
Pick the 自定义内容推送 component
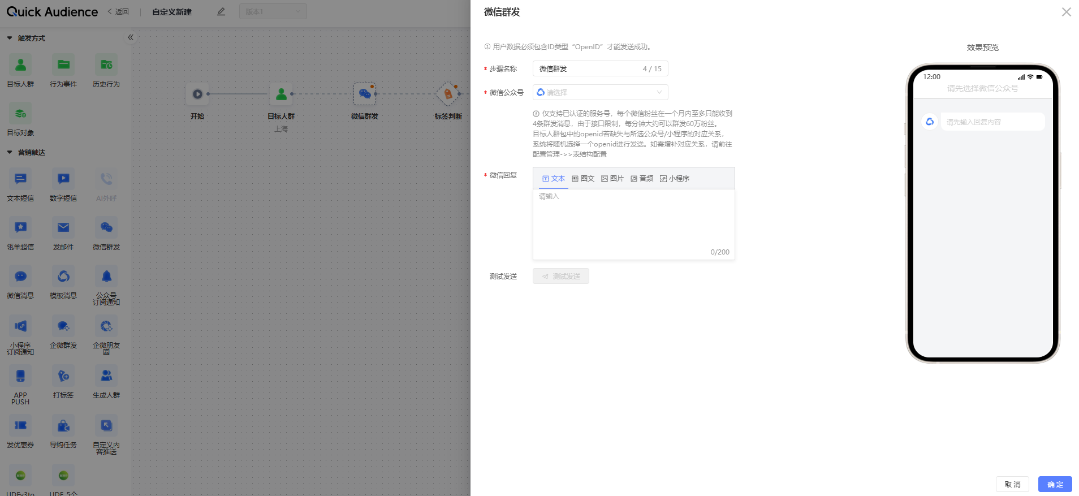tap(106, 425)
